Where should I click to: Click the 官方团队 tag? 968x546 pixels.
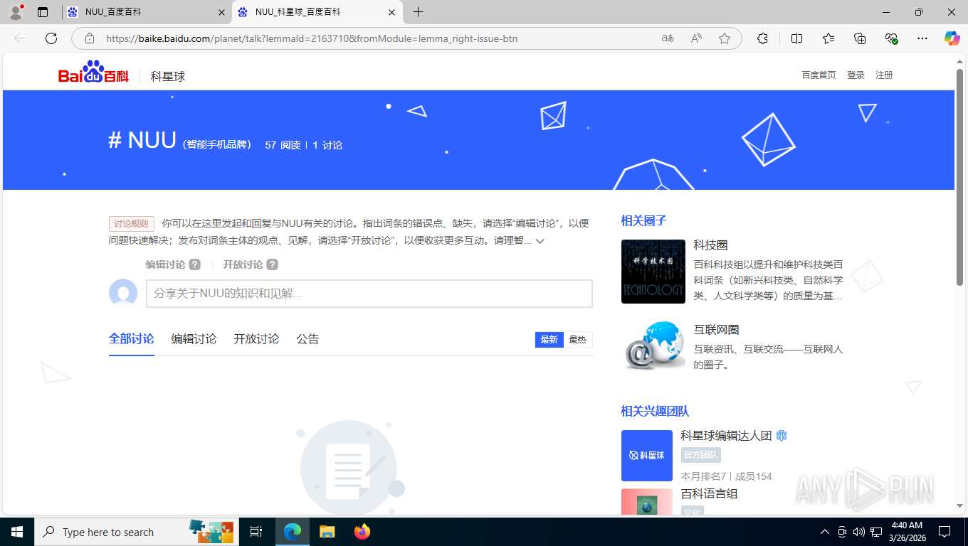tap(700, 455)
